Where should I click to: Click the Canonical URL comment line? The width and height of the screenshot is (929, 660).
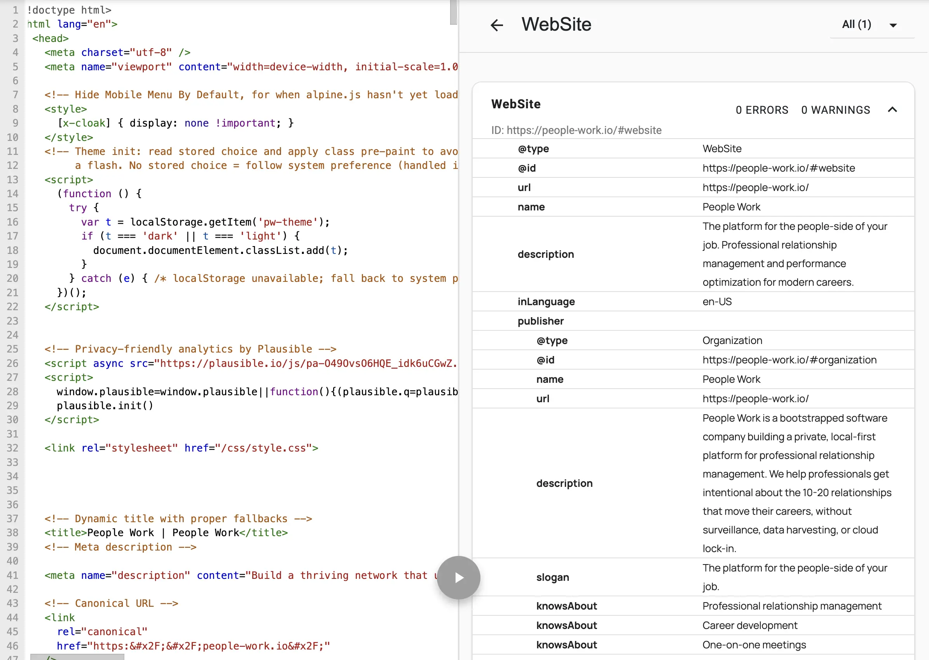point(112,603)
